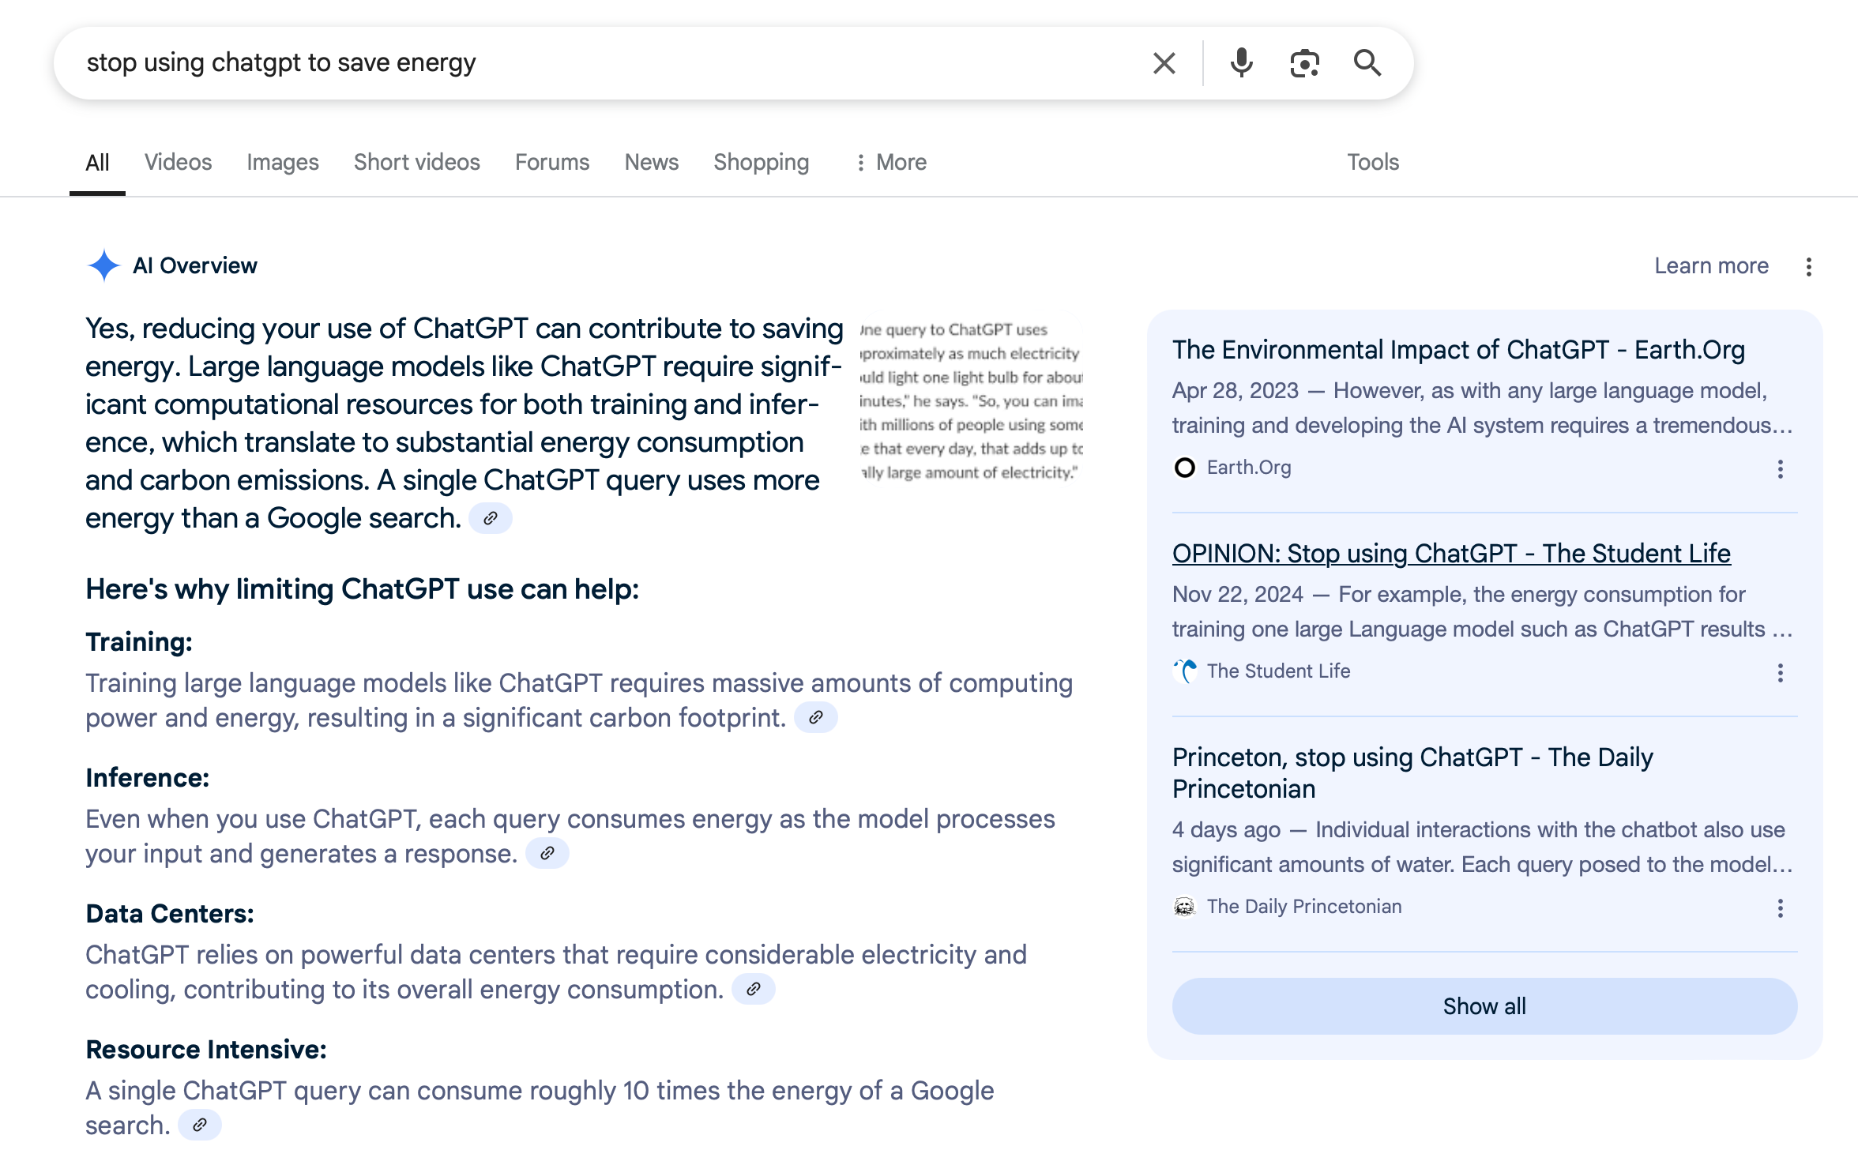Image resolution: width=1858 pixels, height=1150 pixels.
Task: Open Google Lens image search
Action: pyautogui.click(x=1303, y=62)
